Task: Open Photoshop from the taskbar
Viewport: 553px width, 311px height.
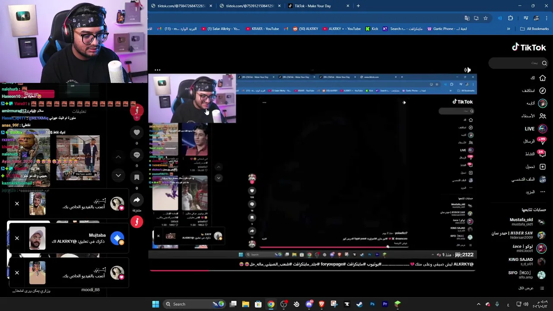Action: 372,304
